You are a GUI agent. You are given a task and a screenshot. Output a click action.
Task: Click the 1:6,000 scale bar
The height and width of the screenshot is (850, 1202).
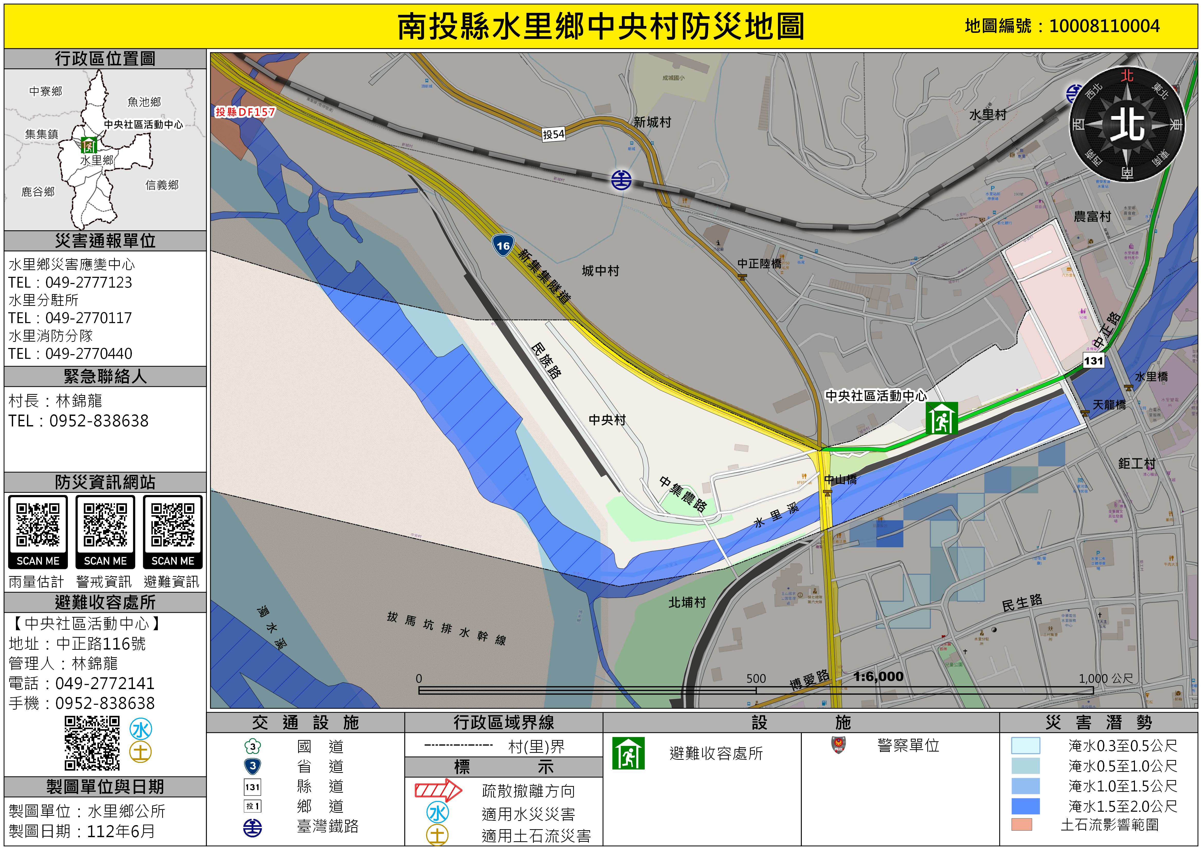pos(755,691)
